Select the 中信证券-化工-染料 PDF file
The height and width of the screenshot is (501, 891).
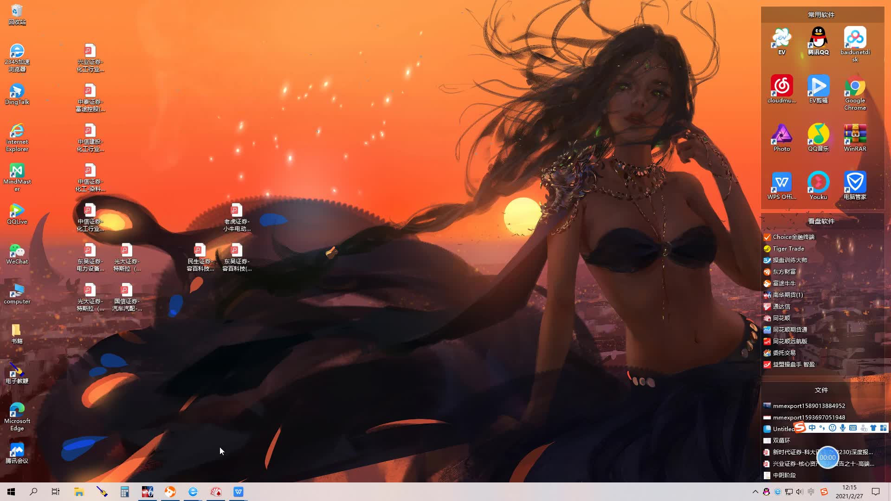(90, 177)
